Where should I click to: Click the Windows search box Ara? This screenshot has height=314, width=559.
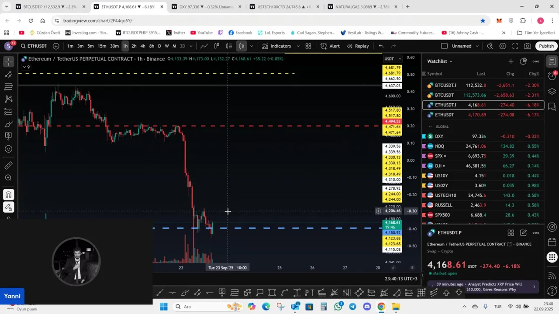[x=209, y=307]
